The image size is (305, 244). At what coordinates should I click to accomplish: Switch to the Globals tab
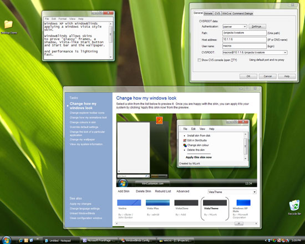tap(208, 13)
